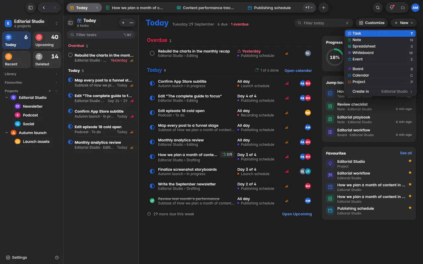Open notifications bell
Screen dimensions: 423x264
coord(392,8)
